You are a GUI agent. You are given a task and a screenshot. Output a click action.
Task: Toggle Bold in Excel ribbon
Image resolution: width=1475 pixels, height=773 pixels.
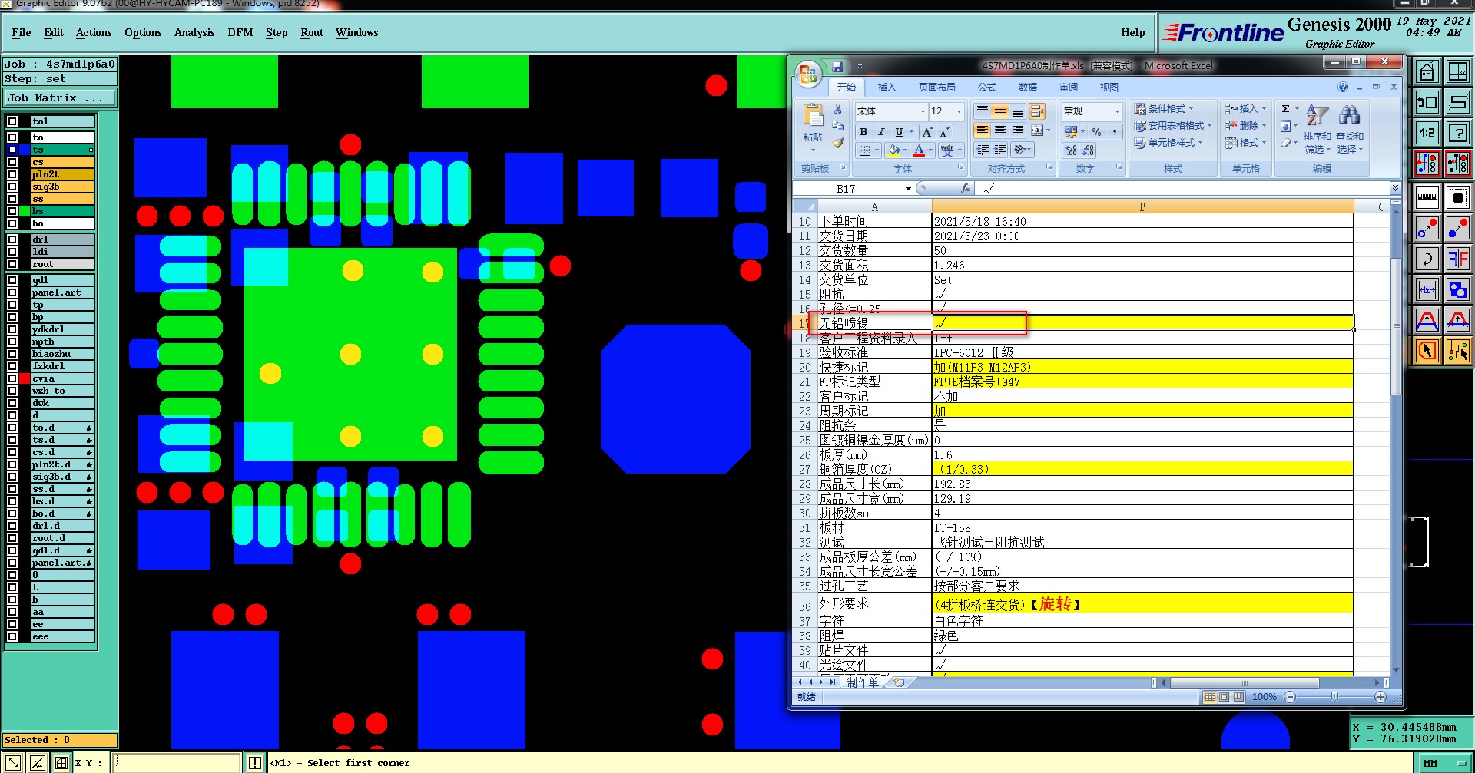point(863,132)
